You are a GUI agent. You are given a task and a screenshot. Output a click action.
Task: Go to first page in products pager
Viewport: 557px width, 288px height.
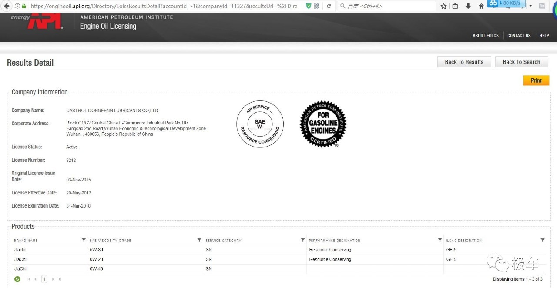(x=30, y=279)
